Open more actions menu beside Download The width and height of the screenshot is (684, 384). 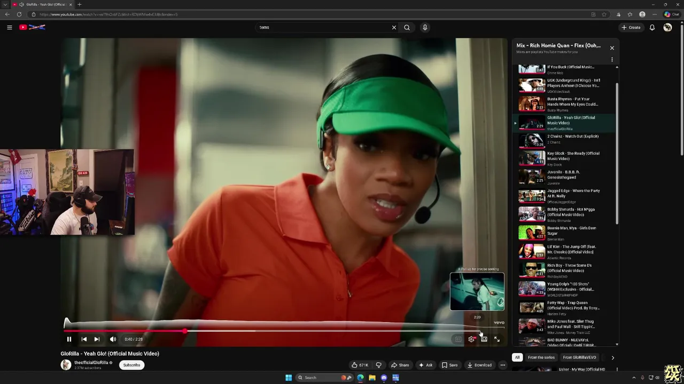502,365
